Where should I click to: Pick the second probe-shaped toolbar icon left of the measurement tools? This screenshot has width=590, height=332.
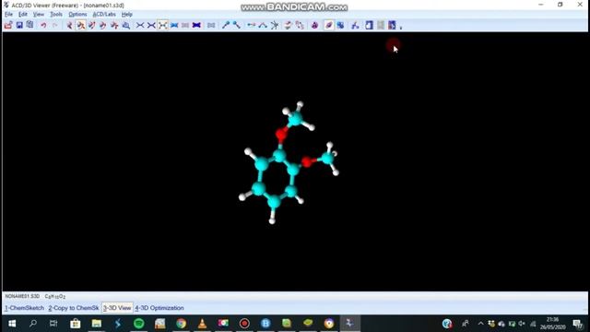[x=237, y=25]
